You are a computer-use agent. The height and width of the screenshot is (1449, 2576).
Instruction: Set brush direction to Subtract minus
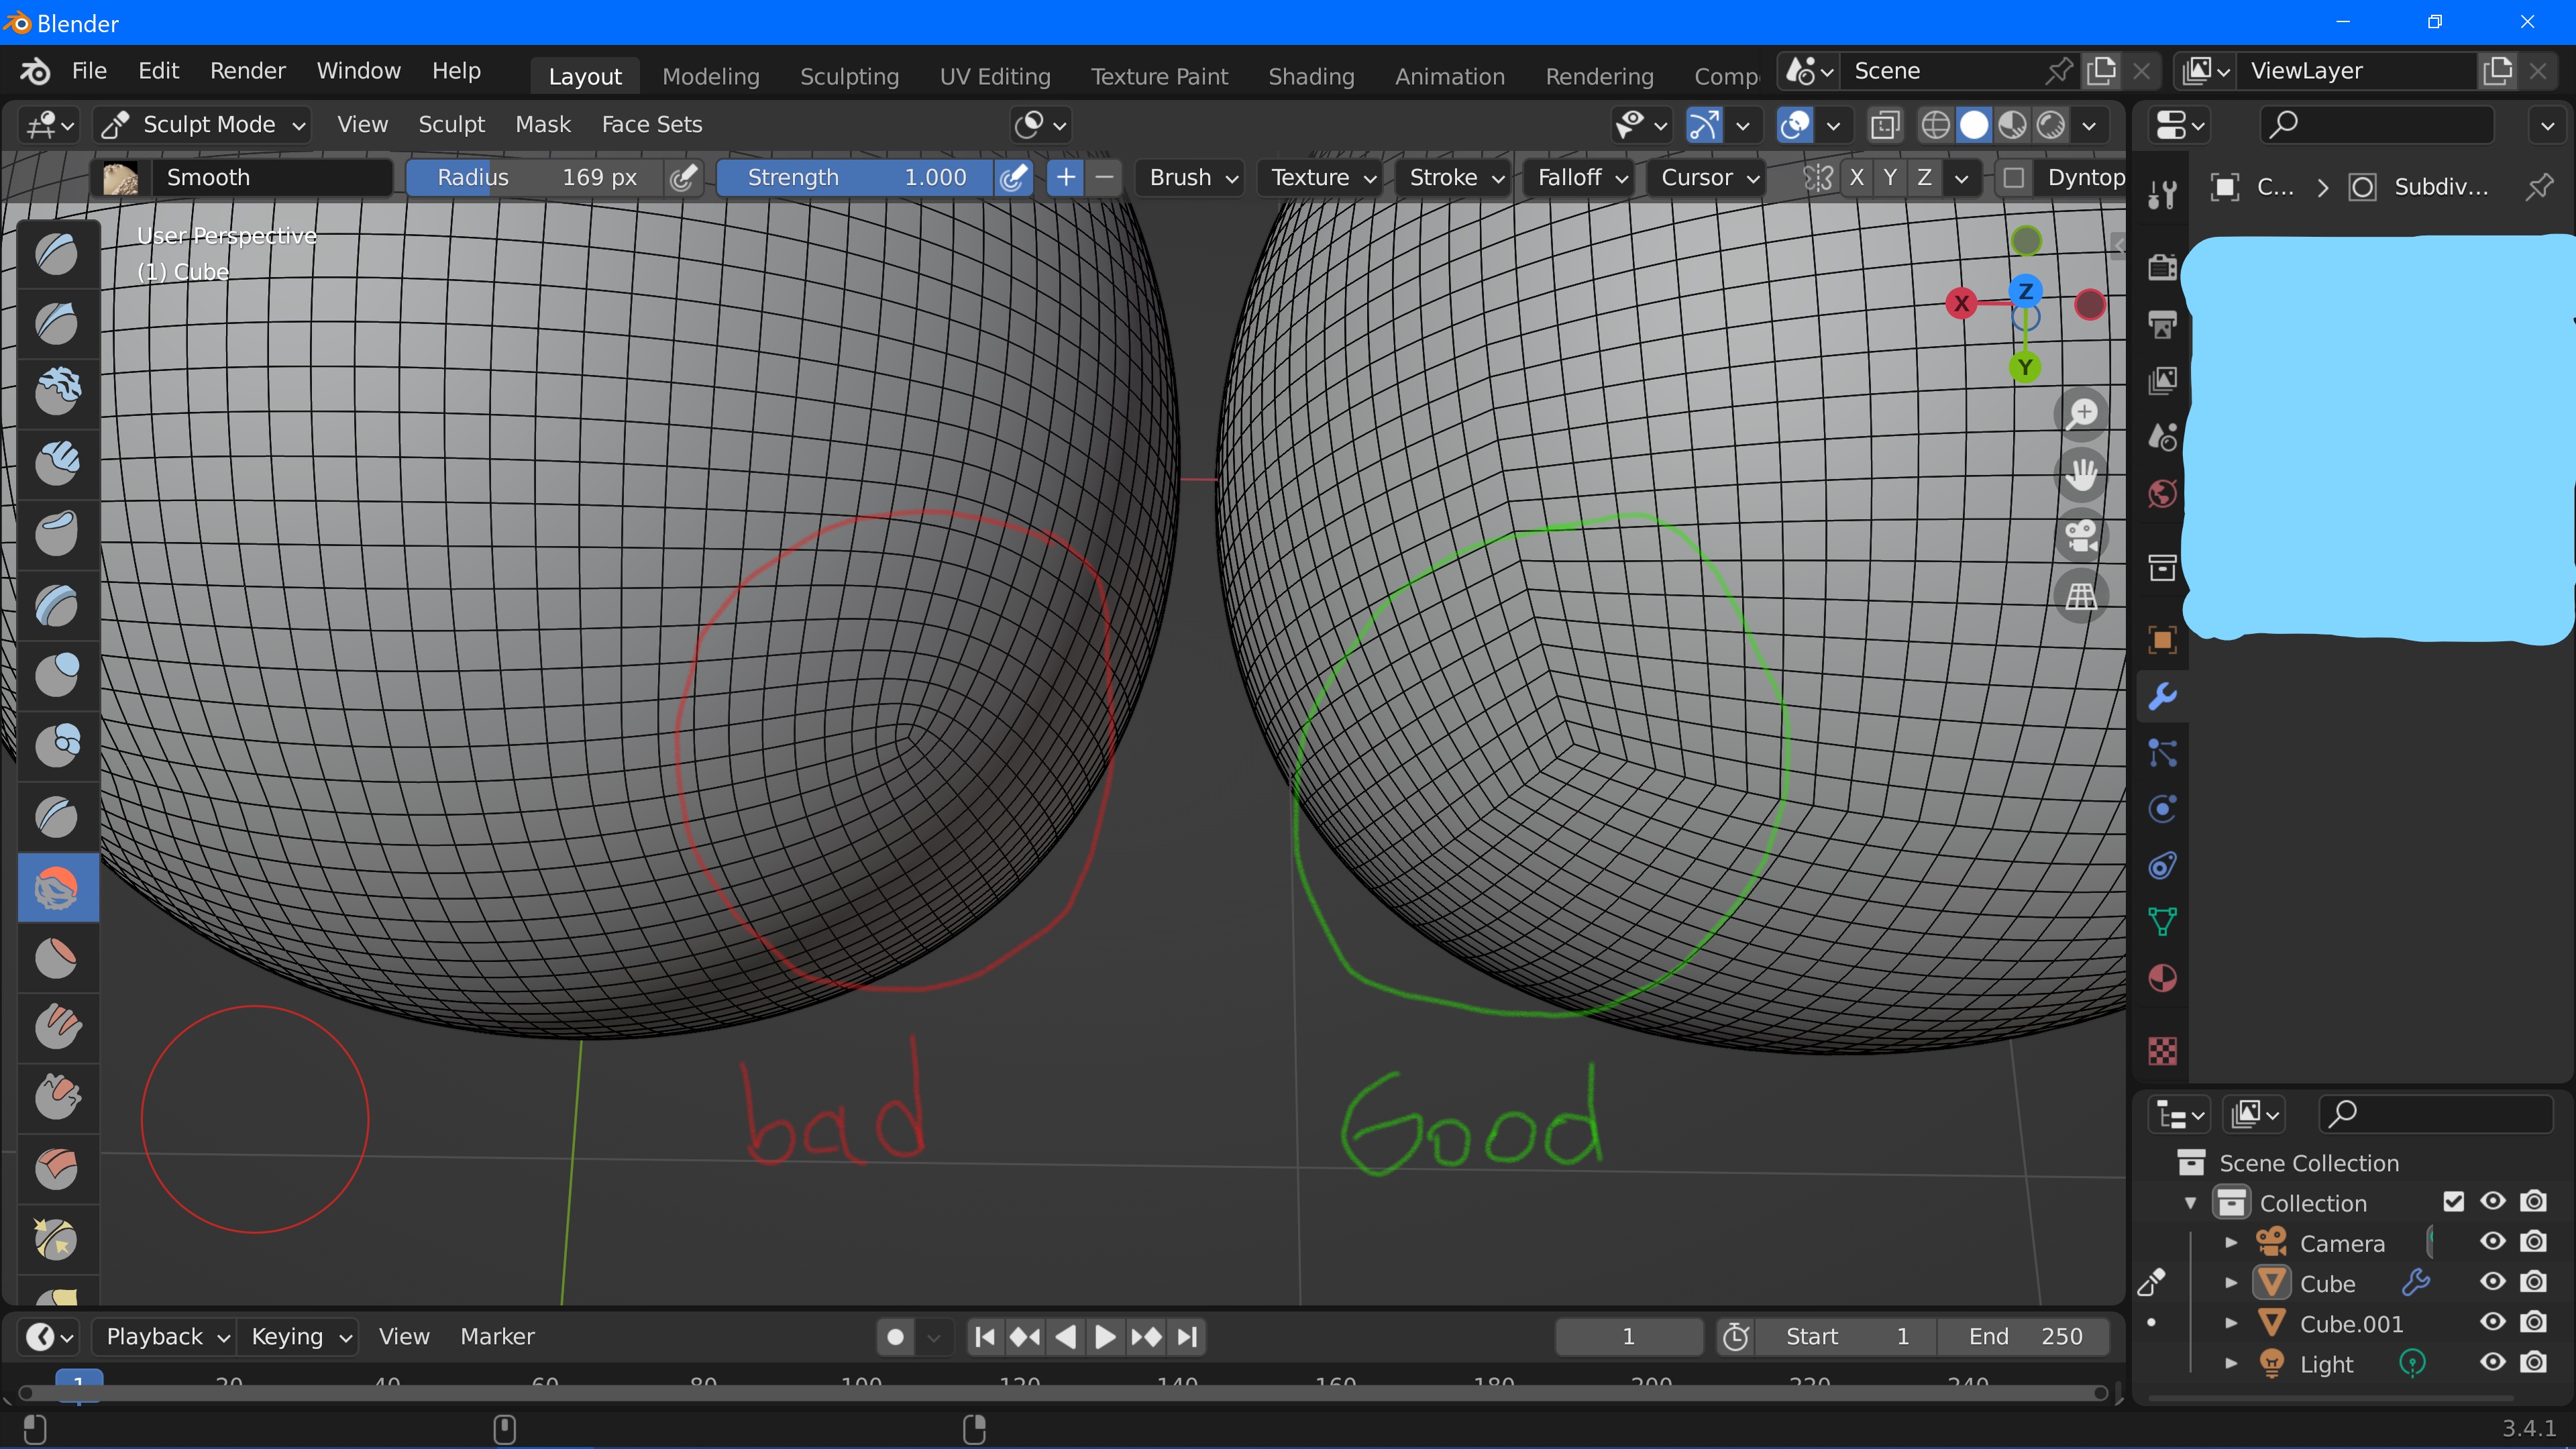click(x=1104, y=178)
